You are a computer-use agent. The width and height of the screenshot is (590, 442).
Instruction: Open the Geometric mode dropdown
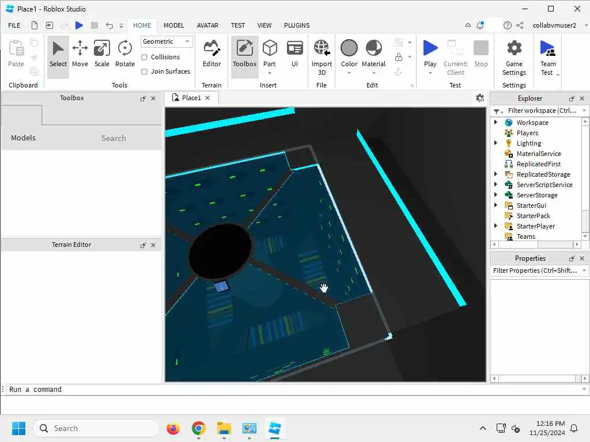(x=167, y=41)
